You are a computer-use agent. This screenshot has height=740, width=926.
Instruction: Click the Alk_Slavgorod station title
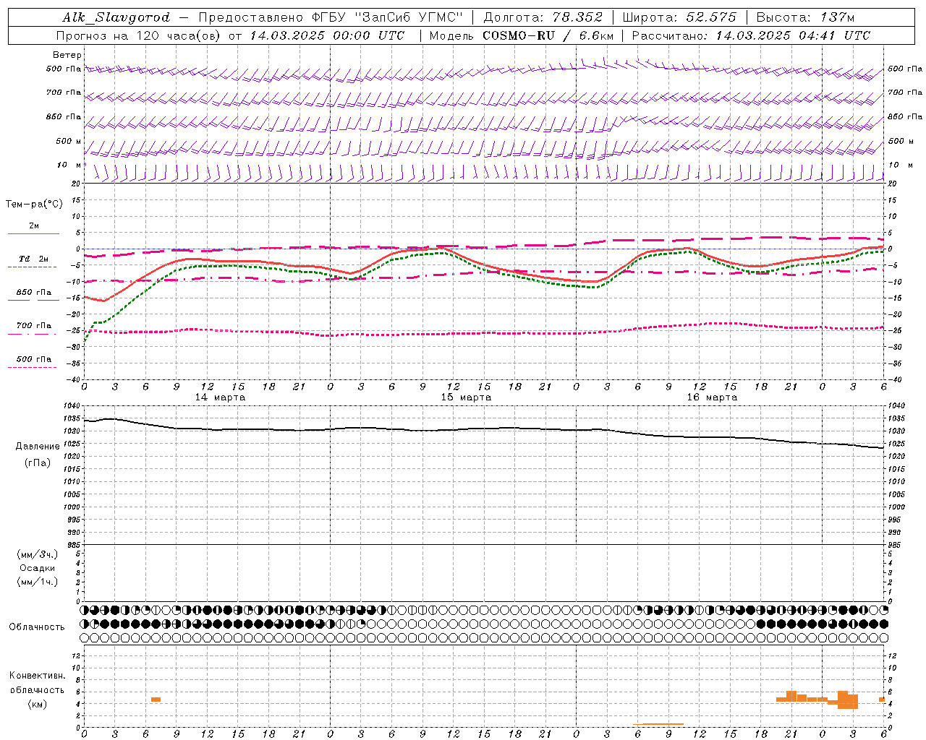point(116,17)
